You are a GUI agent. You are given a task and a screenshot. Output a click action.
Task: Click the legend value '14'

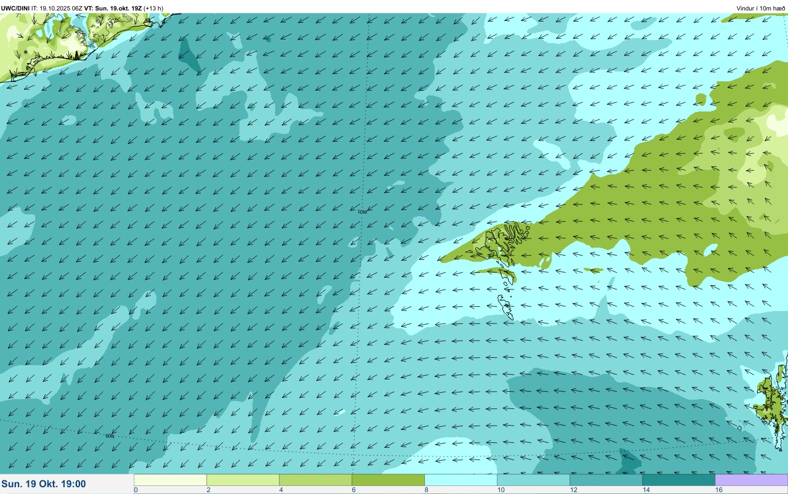pos(646,490)
